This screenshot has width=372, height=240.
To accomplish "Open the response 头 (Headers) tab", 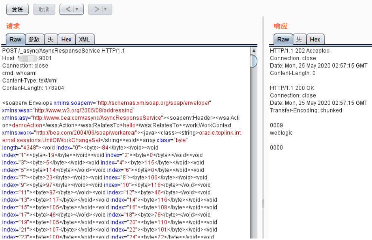I will pos(300,39).
